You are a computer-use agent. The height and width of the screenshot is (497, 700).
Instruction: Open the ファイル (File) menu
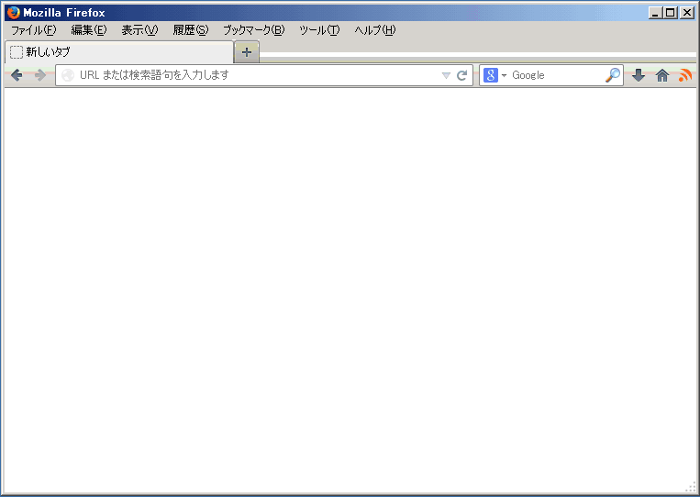pyautogui.click(x=33, y=30)
